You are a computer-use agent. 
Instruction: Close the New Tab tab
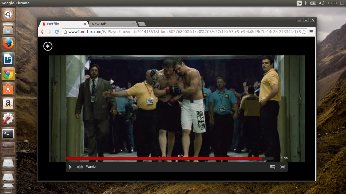[133, 24]
